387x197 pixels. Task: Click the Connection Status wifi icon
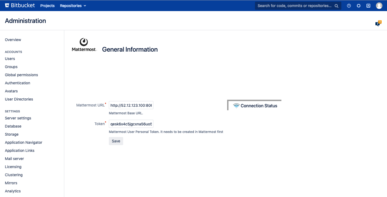236,106
